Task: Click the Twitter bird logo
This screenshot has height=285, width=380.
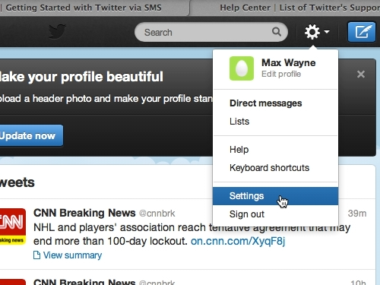Action: [57, 31]
